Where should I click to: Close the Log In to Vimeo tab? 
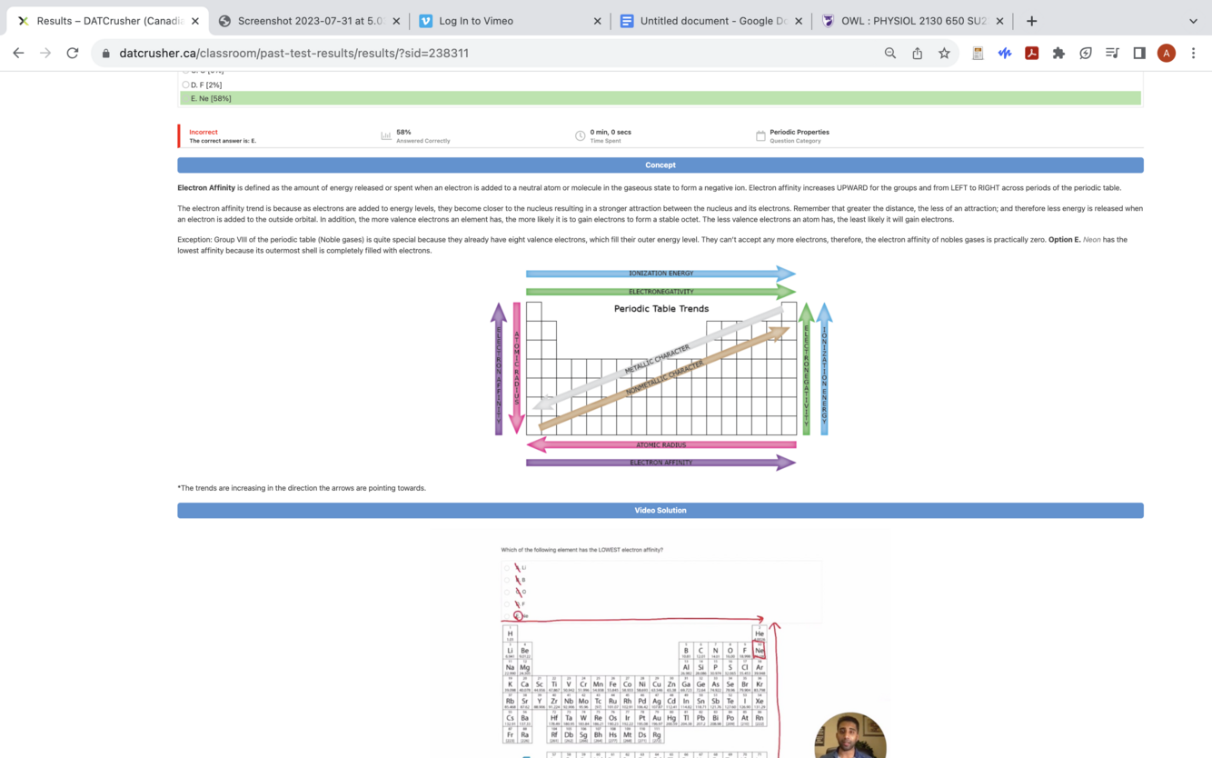click(597, 21)
